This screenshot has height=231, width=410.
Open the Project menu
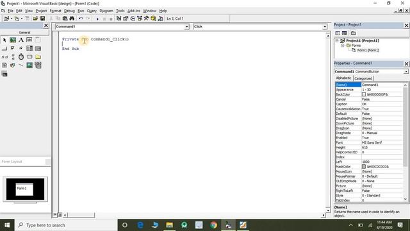[x=41, y=11]
